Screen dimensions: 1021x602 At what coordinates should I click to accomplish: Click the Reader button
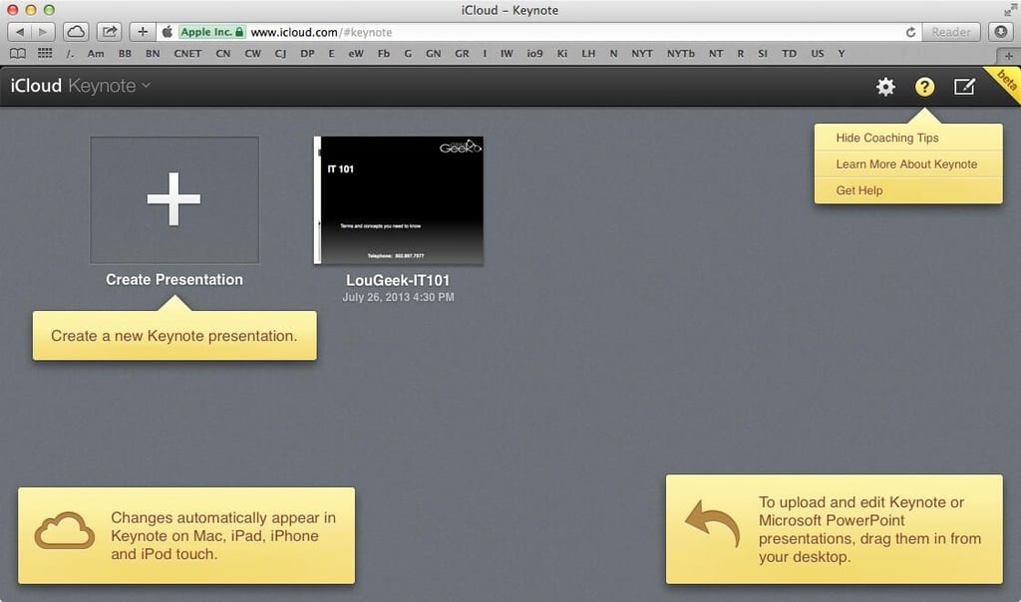pyautogui.click(x=950, y=32)
